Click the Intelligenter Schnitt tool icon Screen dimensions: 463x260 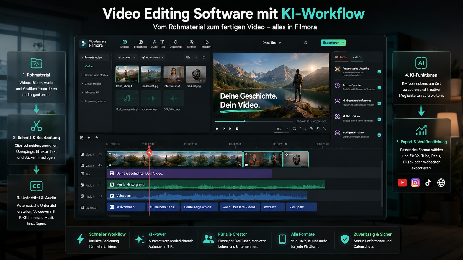(x=337, y=133)
